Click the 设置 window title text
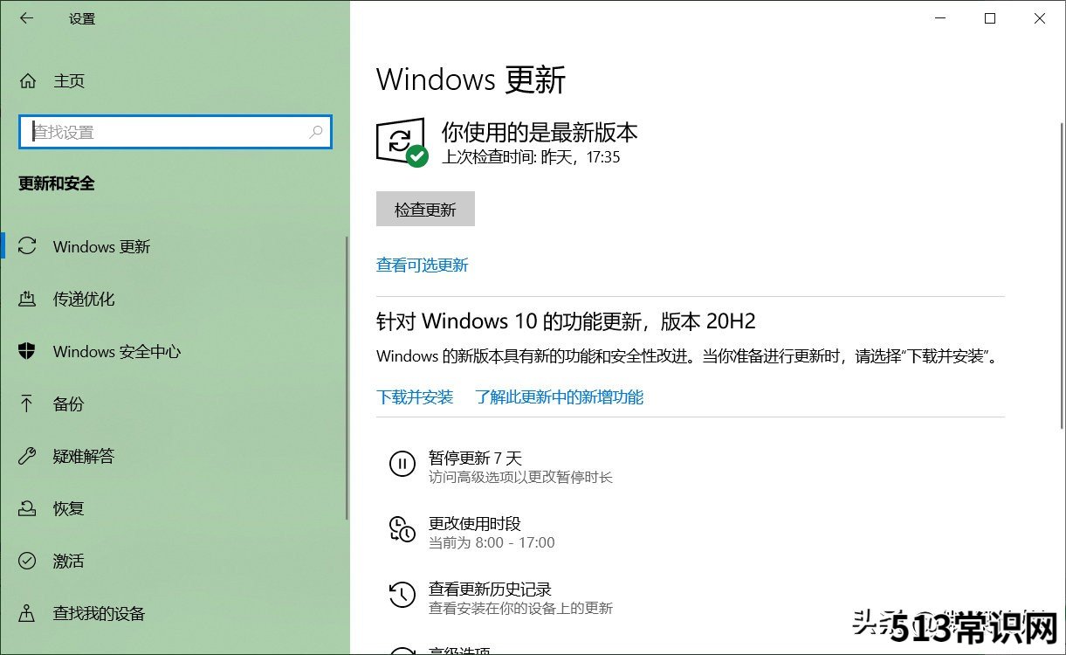The height and width of the screenshot is (655, 1066). click(82, 18)
